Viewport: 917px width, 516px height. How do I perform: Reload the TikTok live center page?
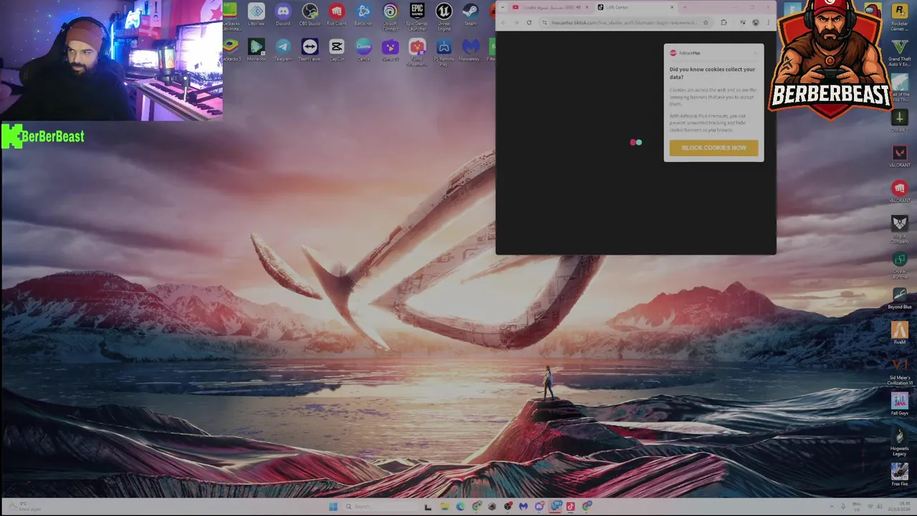[x=529, y=22]
